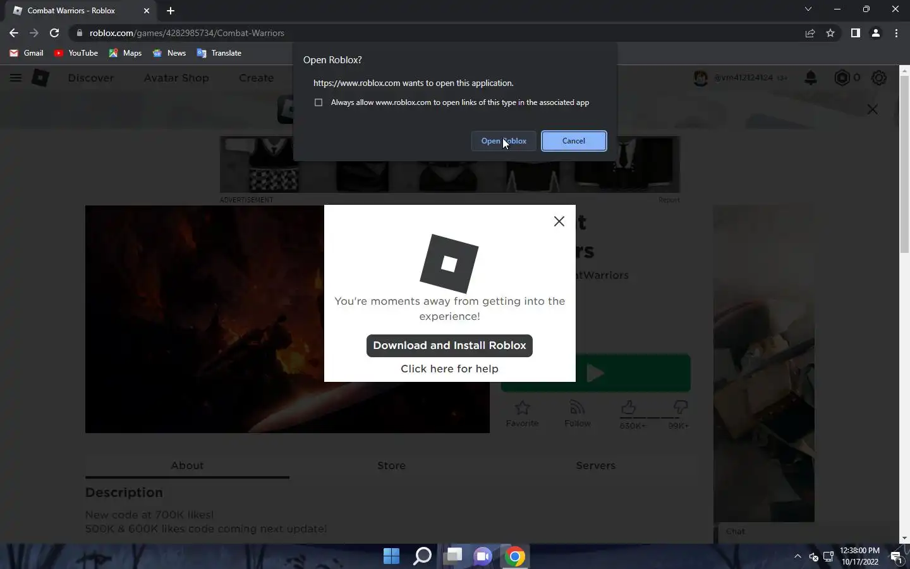This screenshot has width=910, height=569.
Task: Report the advertisement
Action: [x=669, y=200]
